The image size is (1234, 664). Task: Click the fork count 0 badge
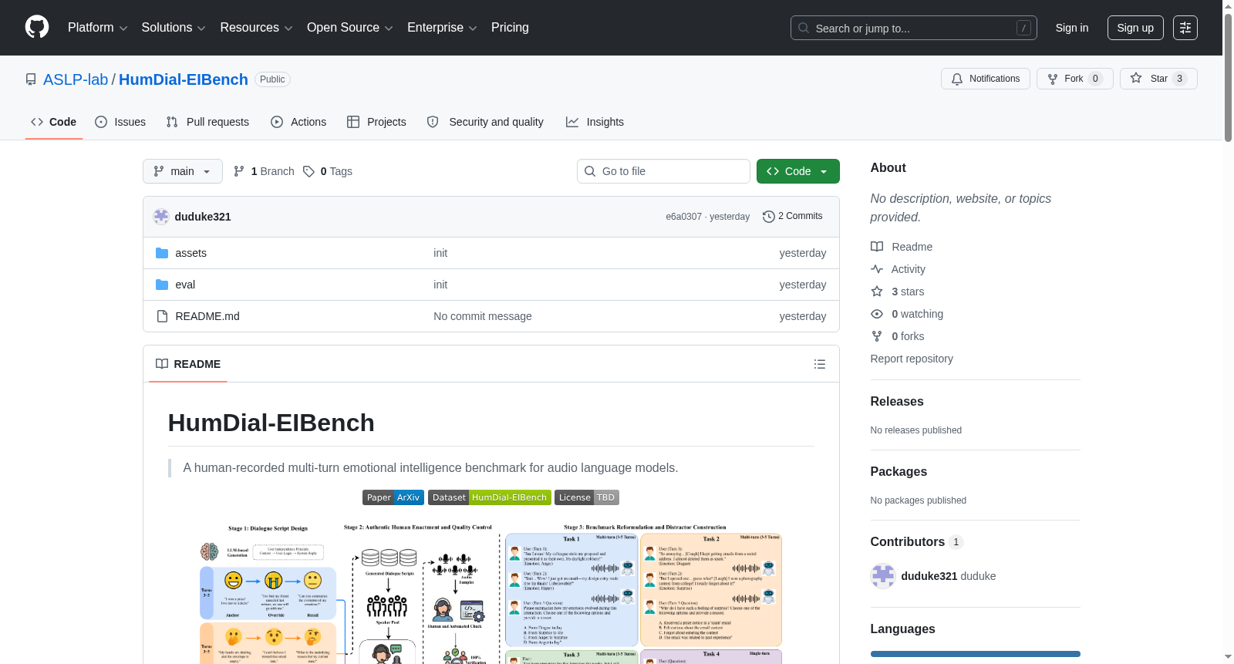pyautogui.click(x=1095, y=79)
